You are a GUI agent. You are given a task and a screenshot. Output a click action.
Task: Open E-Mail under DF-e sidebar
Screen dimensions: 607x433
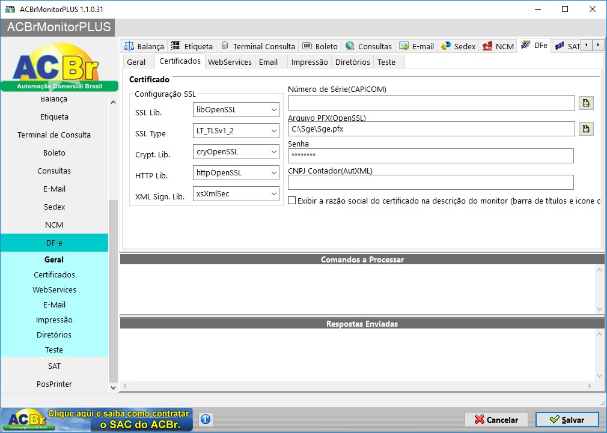tap(54, 305)
